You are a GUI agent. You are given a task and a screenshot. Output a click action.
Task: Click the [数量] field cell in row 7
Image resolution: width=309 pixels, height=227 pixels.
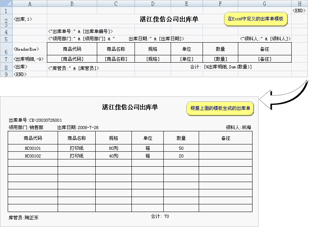220,59
